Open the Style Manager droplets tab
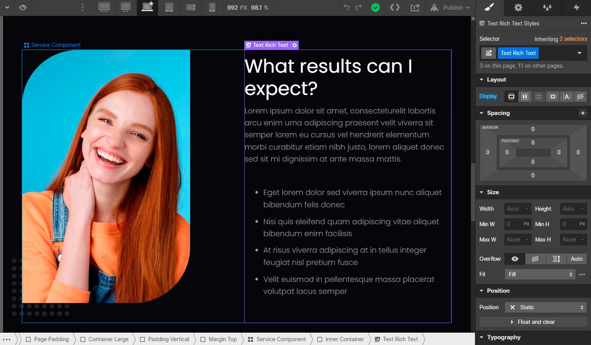This screenshot has height=345, width=591. (547, 7)
